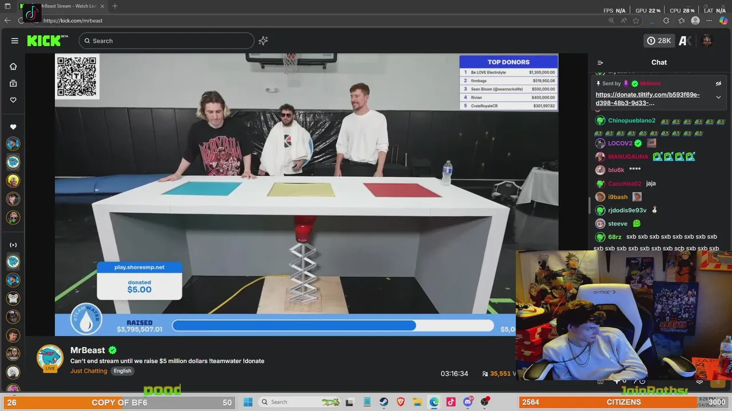Open OBS from the taskbar
Screen dimensions: 732x411
(485, 402)
